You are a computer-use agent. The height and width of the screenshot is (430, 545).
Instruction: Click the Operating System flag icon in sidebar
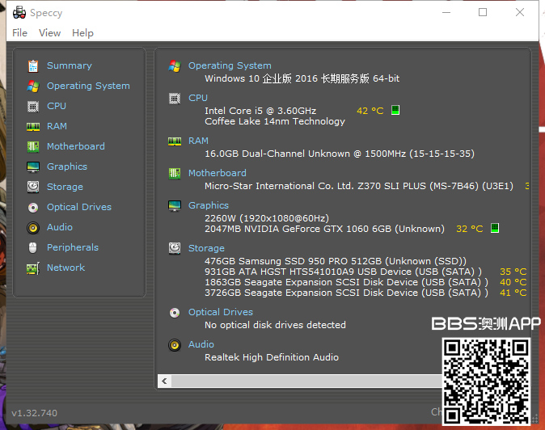(33, 86)
